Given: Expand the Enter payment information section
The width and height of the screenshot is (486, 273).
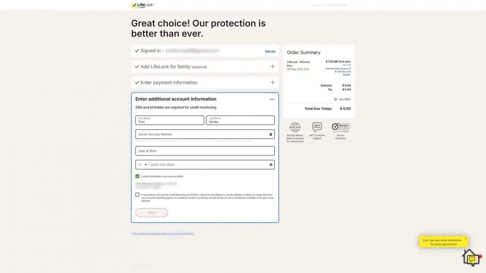Looking at the screenshot, I should tap(273, 83).
